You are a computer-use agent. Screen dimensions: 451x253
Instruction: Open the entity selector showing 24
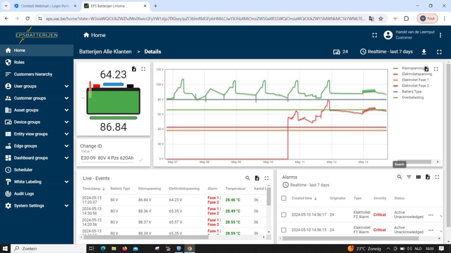340,52
